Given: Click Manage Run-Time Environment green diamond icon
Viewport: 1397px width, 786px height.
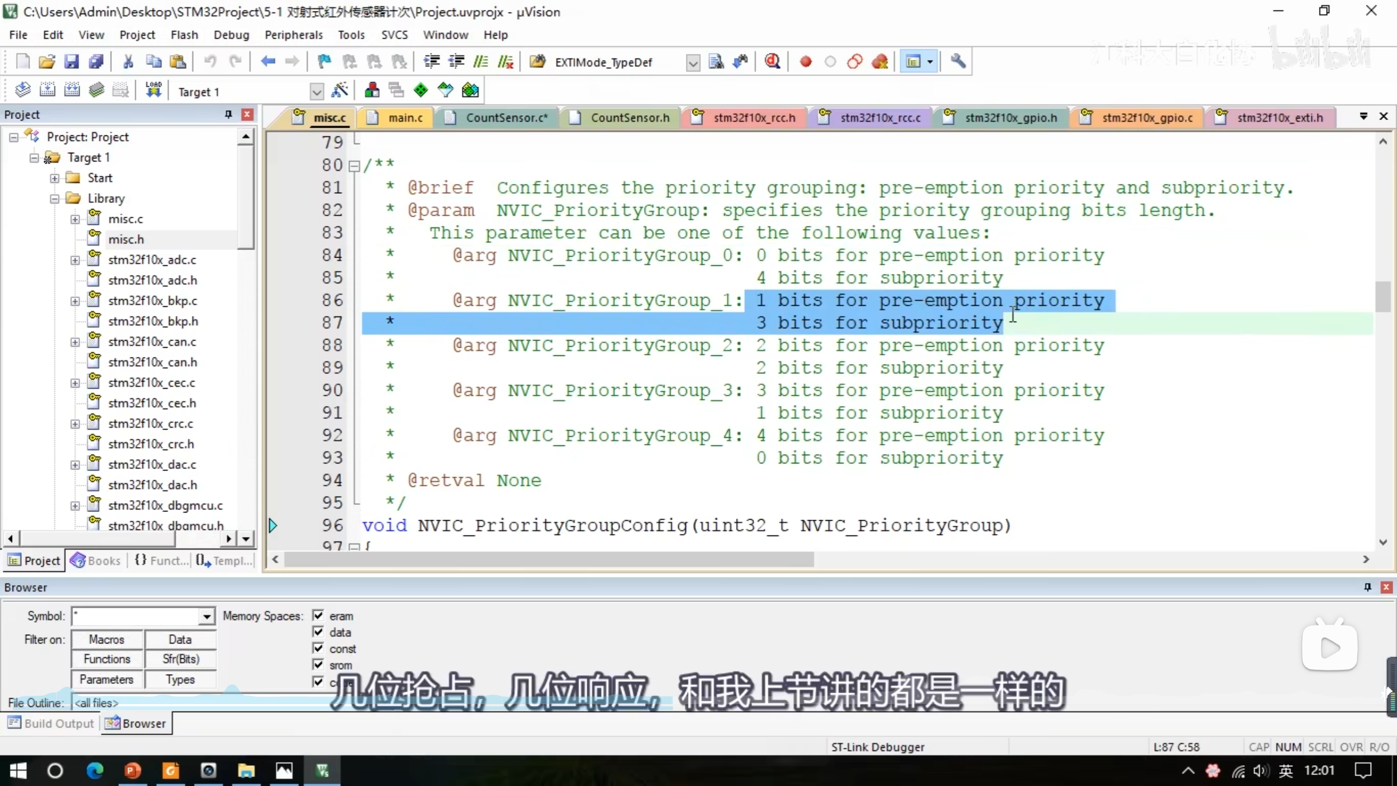Looking at the screenshot, I should pos(421,91).
